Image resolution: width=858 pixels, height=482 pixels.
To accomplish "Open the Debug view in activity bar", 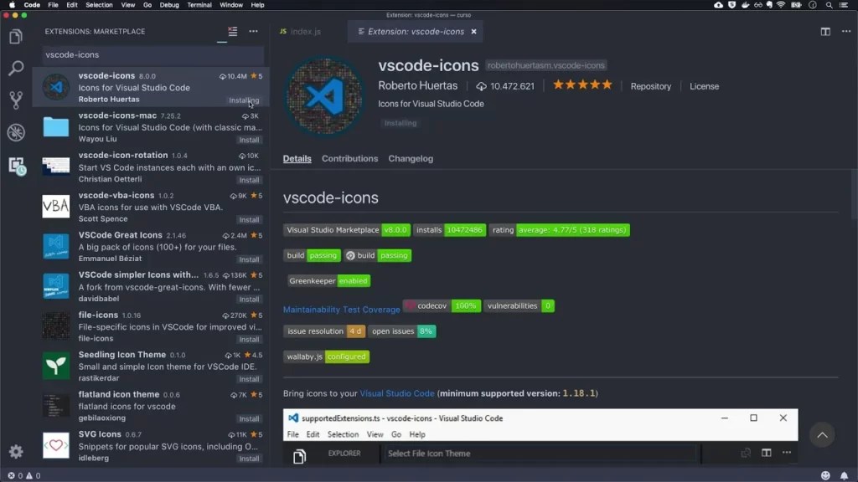I will pos(16,132).
